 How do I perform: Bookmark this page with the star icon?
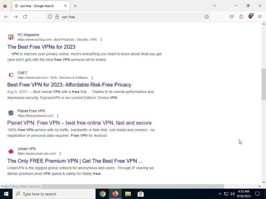(207, 17)
